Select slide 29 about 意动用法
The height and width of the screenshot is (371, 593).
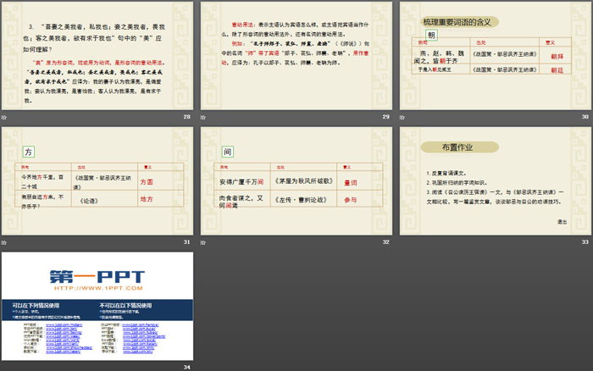click(296, 55)
